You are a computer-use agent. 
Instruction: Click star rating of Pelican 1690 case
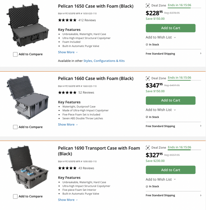pos(67,168)
